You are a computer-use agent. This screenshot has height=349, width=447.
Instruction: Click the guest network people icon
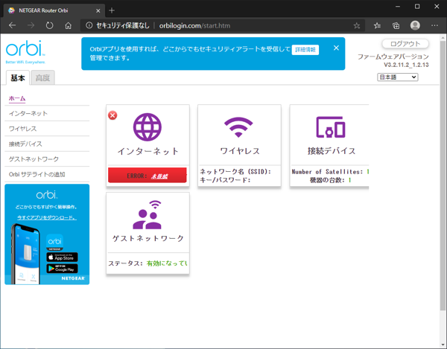coord(148,215)
